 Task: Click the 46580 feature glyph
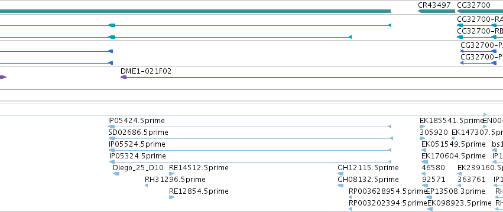point(425,174)
